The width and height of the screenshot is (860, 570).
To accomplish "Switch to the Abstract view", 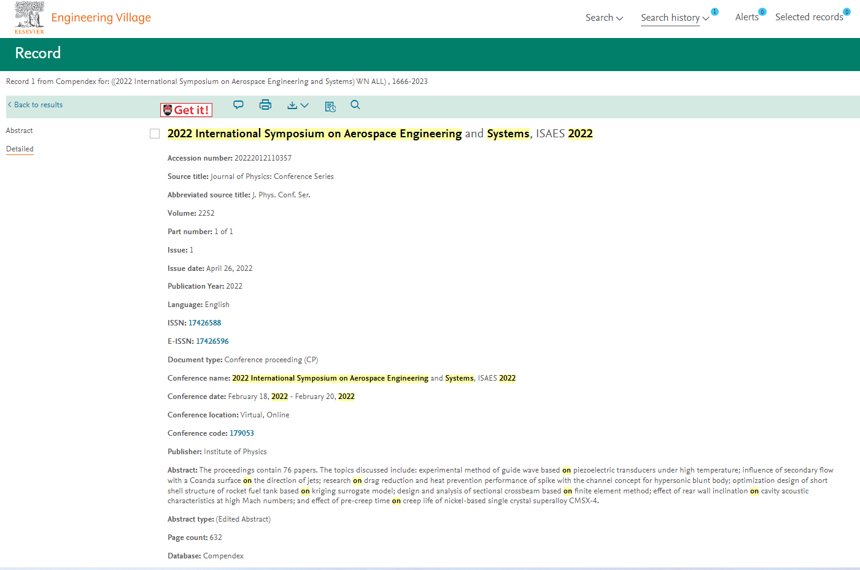I will 20,131.
